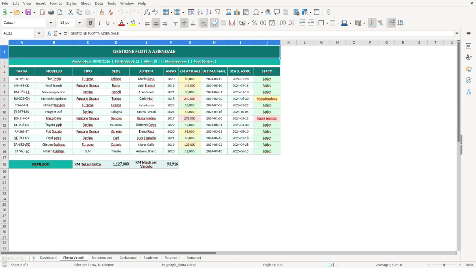Toggle Underline formatting
This screenshot has height=268, width=476.
tap(108, 23)
